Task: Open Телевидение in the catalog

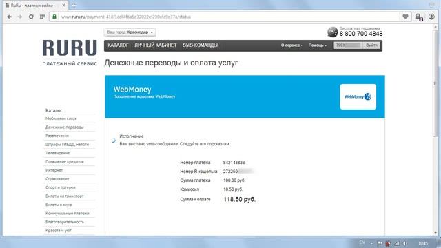Action: [57, 153]
